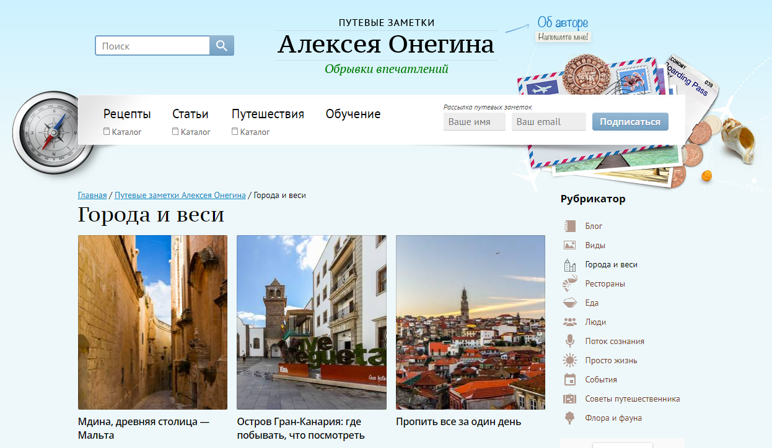Open the Путешествия menu item
Image resolution: width=772 pixels, height=448 pixels.
[268, 114]
